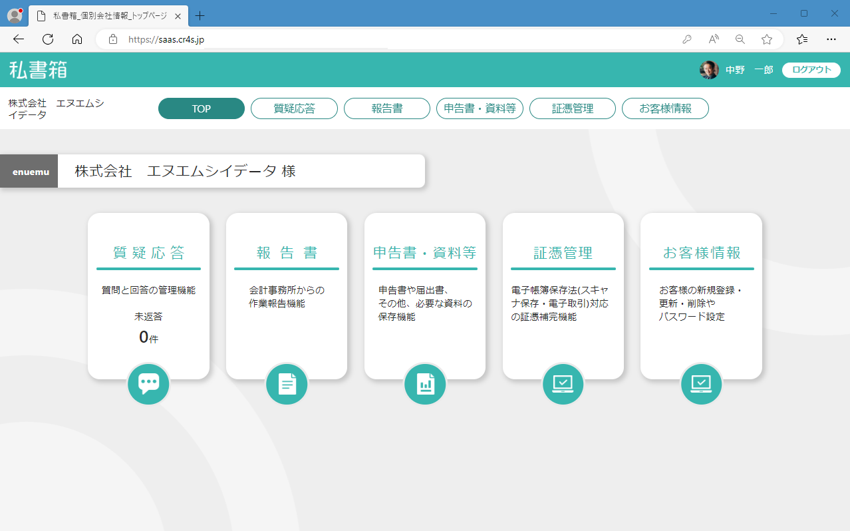850x531 pixels.
Task: Click the 質疑応答 chat bubble icon
Action: point(148,384)
